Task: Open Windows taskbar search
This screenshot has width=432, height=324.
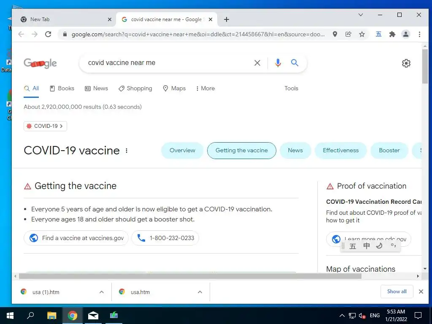Action: tap(30, 316)
